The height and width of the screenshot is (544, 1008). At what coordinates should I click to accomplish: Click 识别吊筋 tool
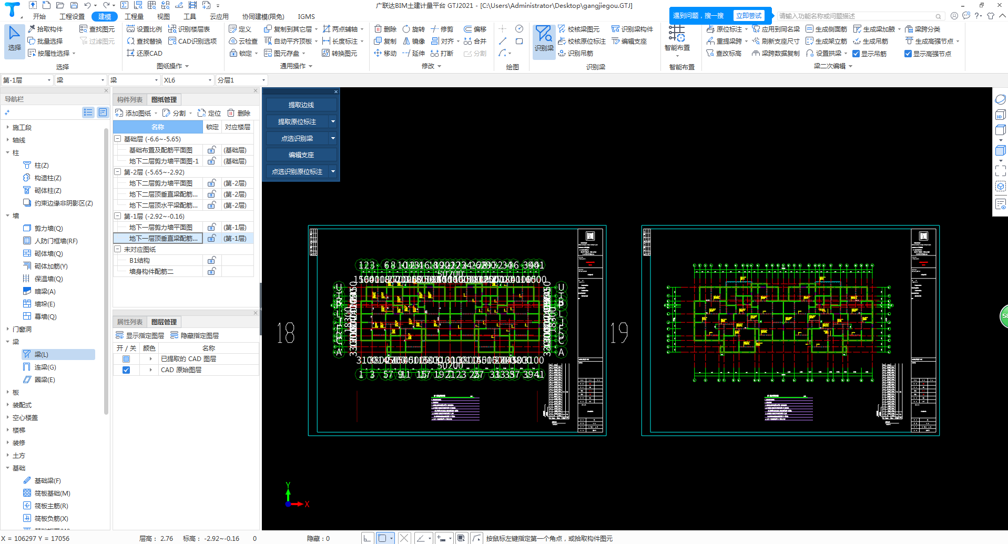pyautogui.click(x=575, y=53)
